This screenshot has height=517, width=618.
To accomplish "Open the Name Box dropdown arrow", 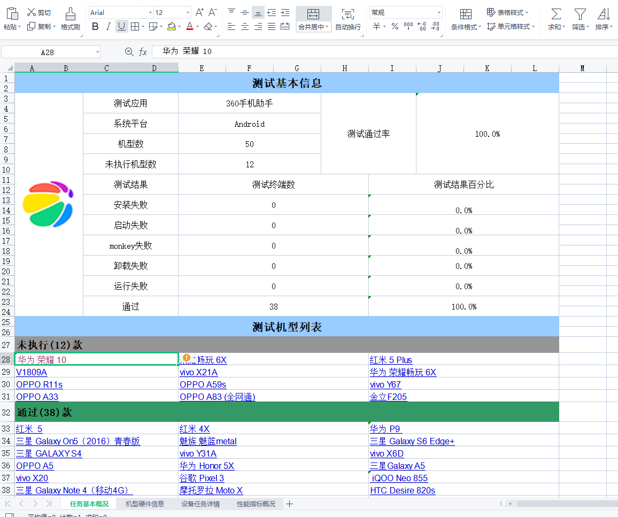I will coord(97,52).
